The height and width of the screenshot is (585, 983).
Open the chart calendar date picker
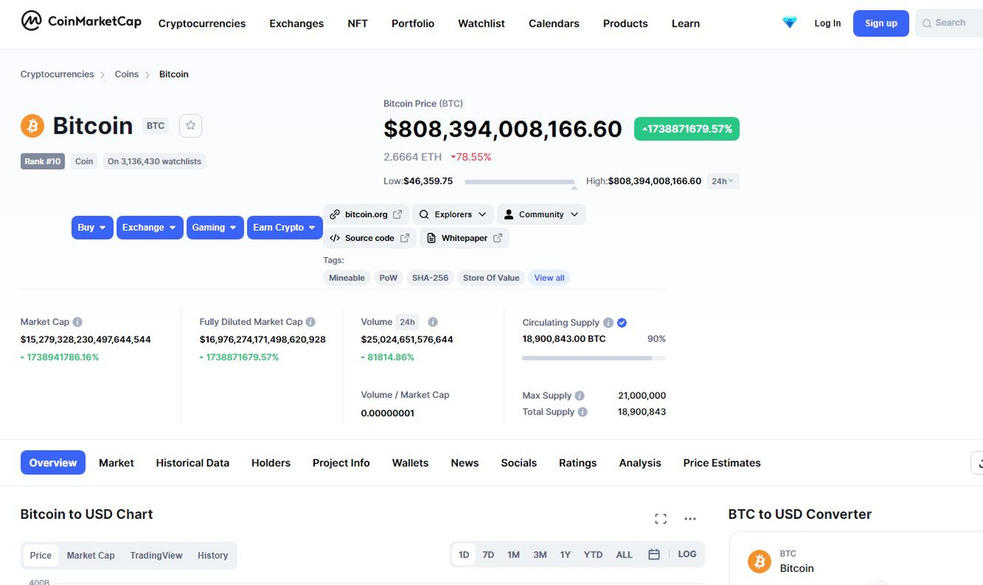[x=654, y=554]
